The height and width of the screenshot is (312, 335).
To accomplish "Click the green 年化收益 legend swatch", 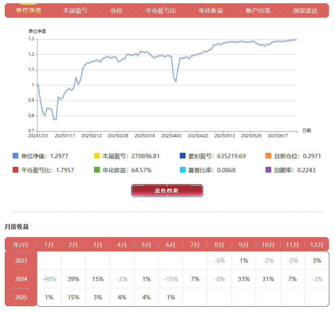I will tap(97, 170).
